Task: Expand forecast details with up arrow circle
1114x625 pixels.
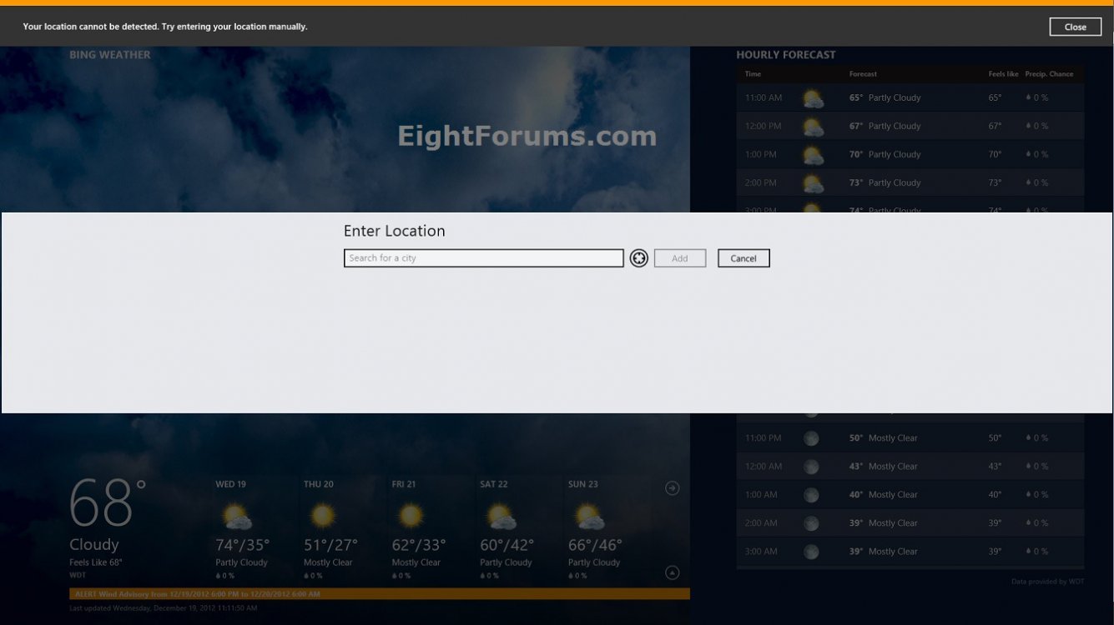Action: point(672,572)
